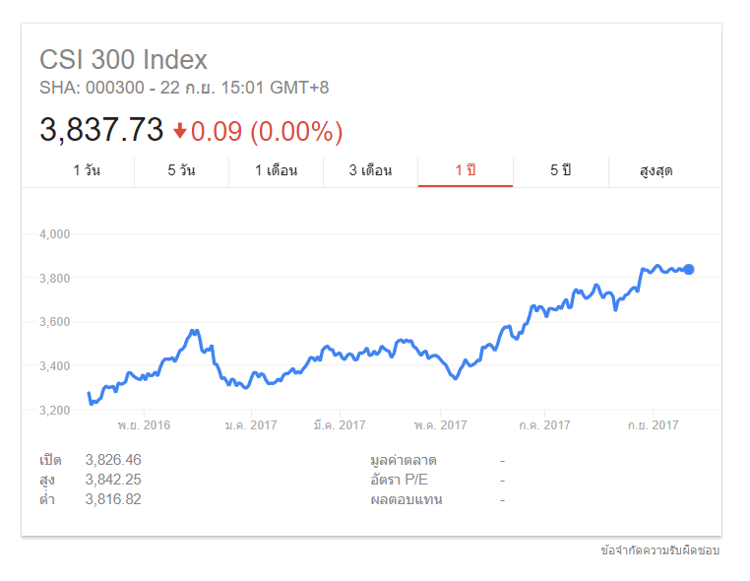Switch to the 1 วัน tab

pyautogui.click(x=87, y=170)
